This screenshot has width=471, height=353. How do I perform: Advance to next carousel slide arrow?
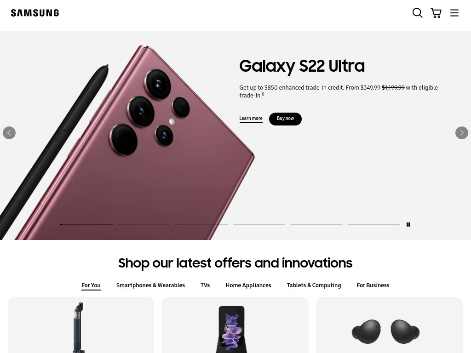tap(462, 133)
